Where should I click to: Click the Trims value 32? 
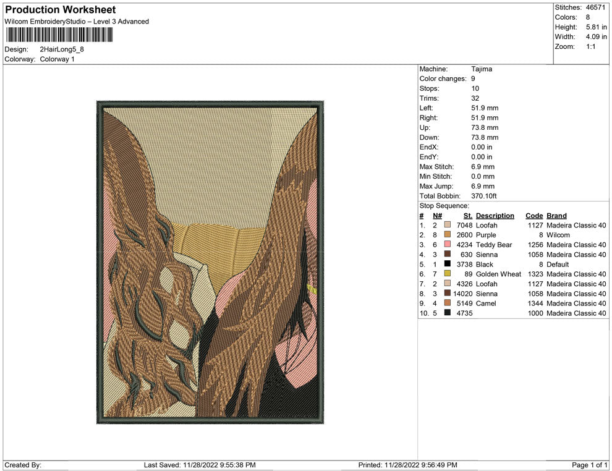[x=475, y=98]
